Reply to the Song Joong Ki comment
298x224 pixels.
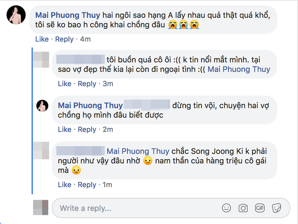coord(87,185)
